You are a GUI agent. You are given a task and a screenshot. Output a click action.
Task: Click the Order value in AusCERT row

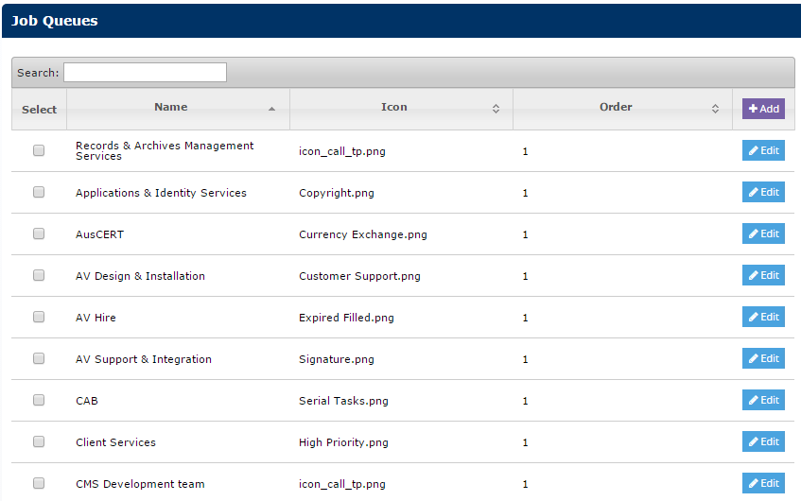(x=525, y=235)
